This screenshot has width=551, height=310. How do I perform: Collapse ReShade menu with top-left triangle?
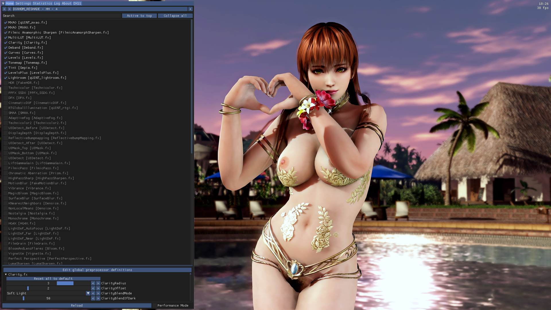(x=3, y=3)
